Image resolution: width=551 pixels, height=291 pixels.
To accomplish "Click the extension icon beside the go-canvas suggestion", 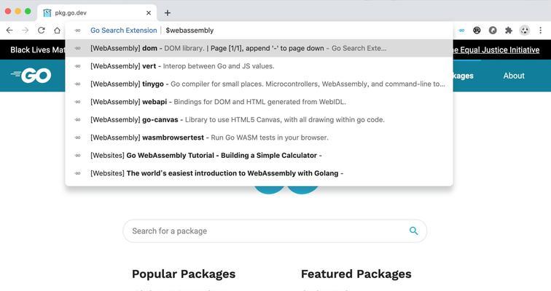I will [x=78, y=120].
